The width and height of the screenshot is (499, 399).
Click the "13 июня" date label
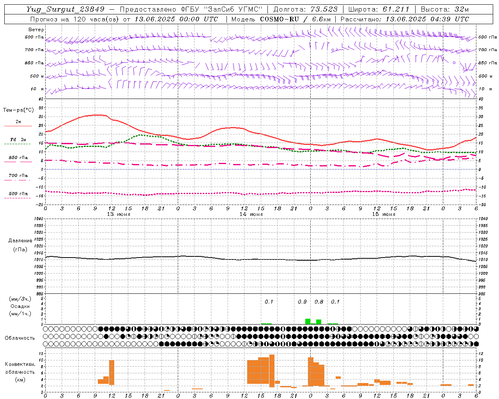[119, 214]
